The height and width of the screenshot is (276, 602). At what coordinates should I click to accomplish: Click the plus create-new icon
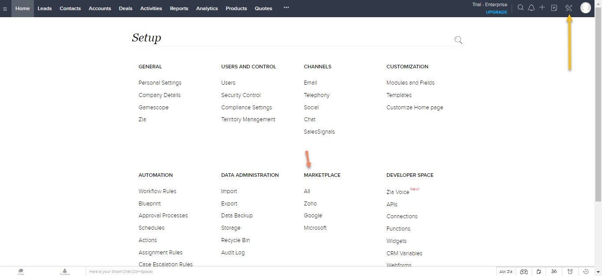[x=543, y=7]
